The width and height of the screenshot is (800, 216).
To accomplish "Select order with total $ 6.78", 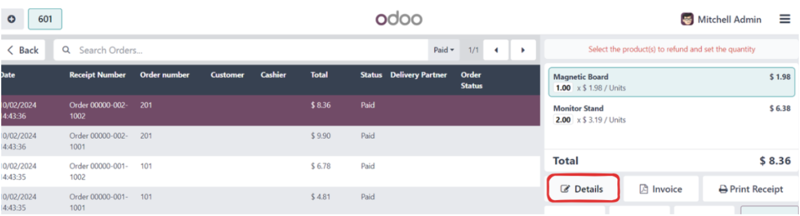I will pyautogui.click(x=270, y=171).
